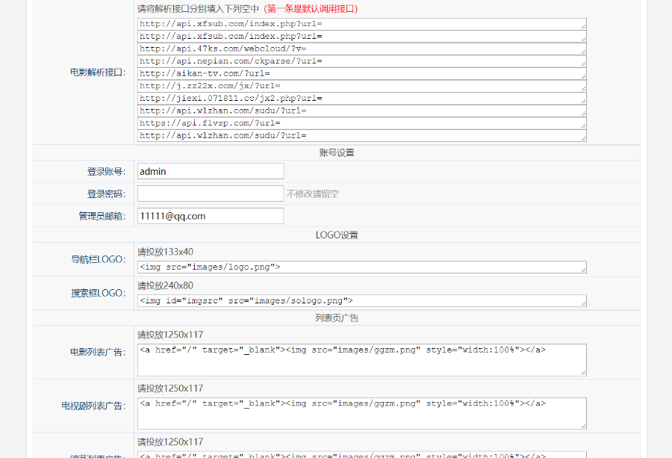
Task: Focus the aikan-tv.com parse URL field
Action: (x=361, y=74)
